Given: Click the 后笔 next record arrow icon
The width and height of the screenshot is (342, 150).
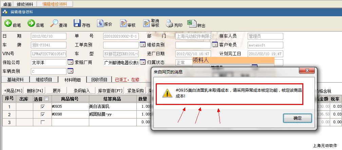Looking at the screenshot, I should [x=31, y=23].
